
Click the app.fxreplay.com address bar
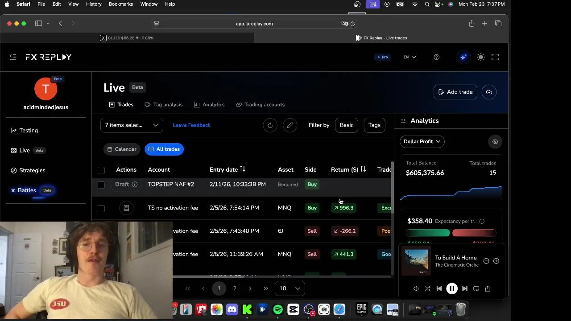tap(254, 24)
